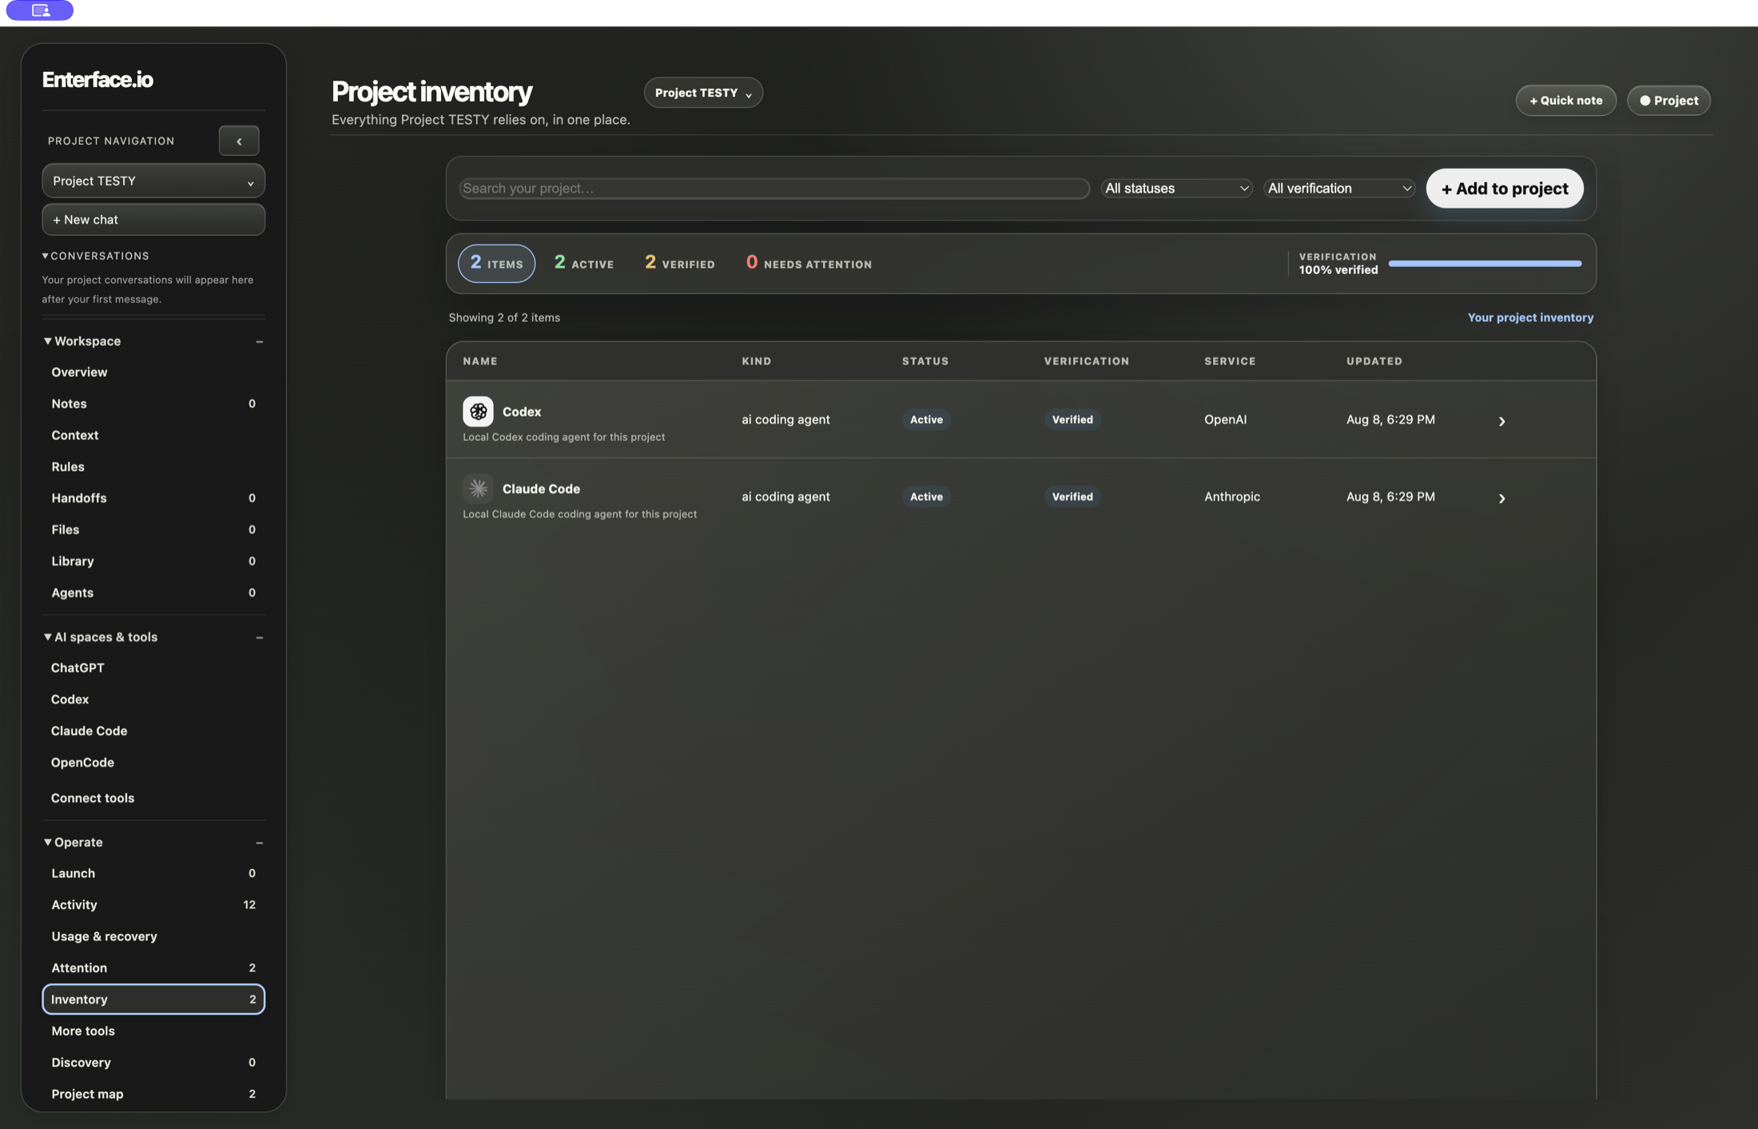
Task: Filter by 2 Active chip
Action: (584, 263)
